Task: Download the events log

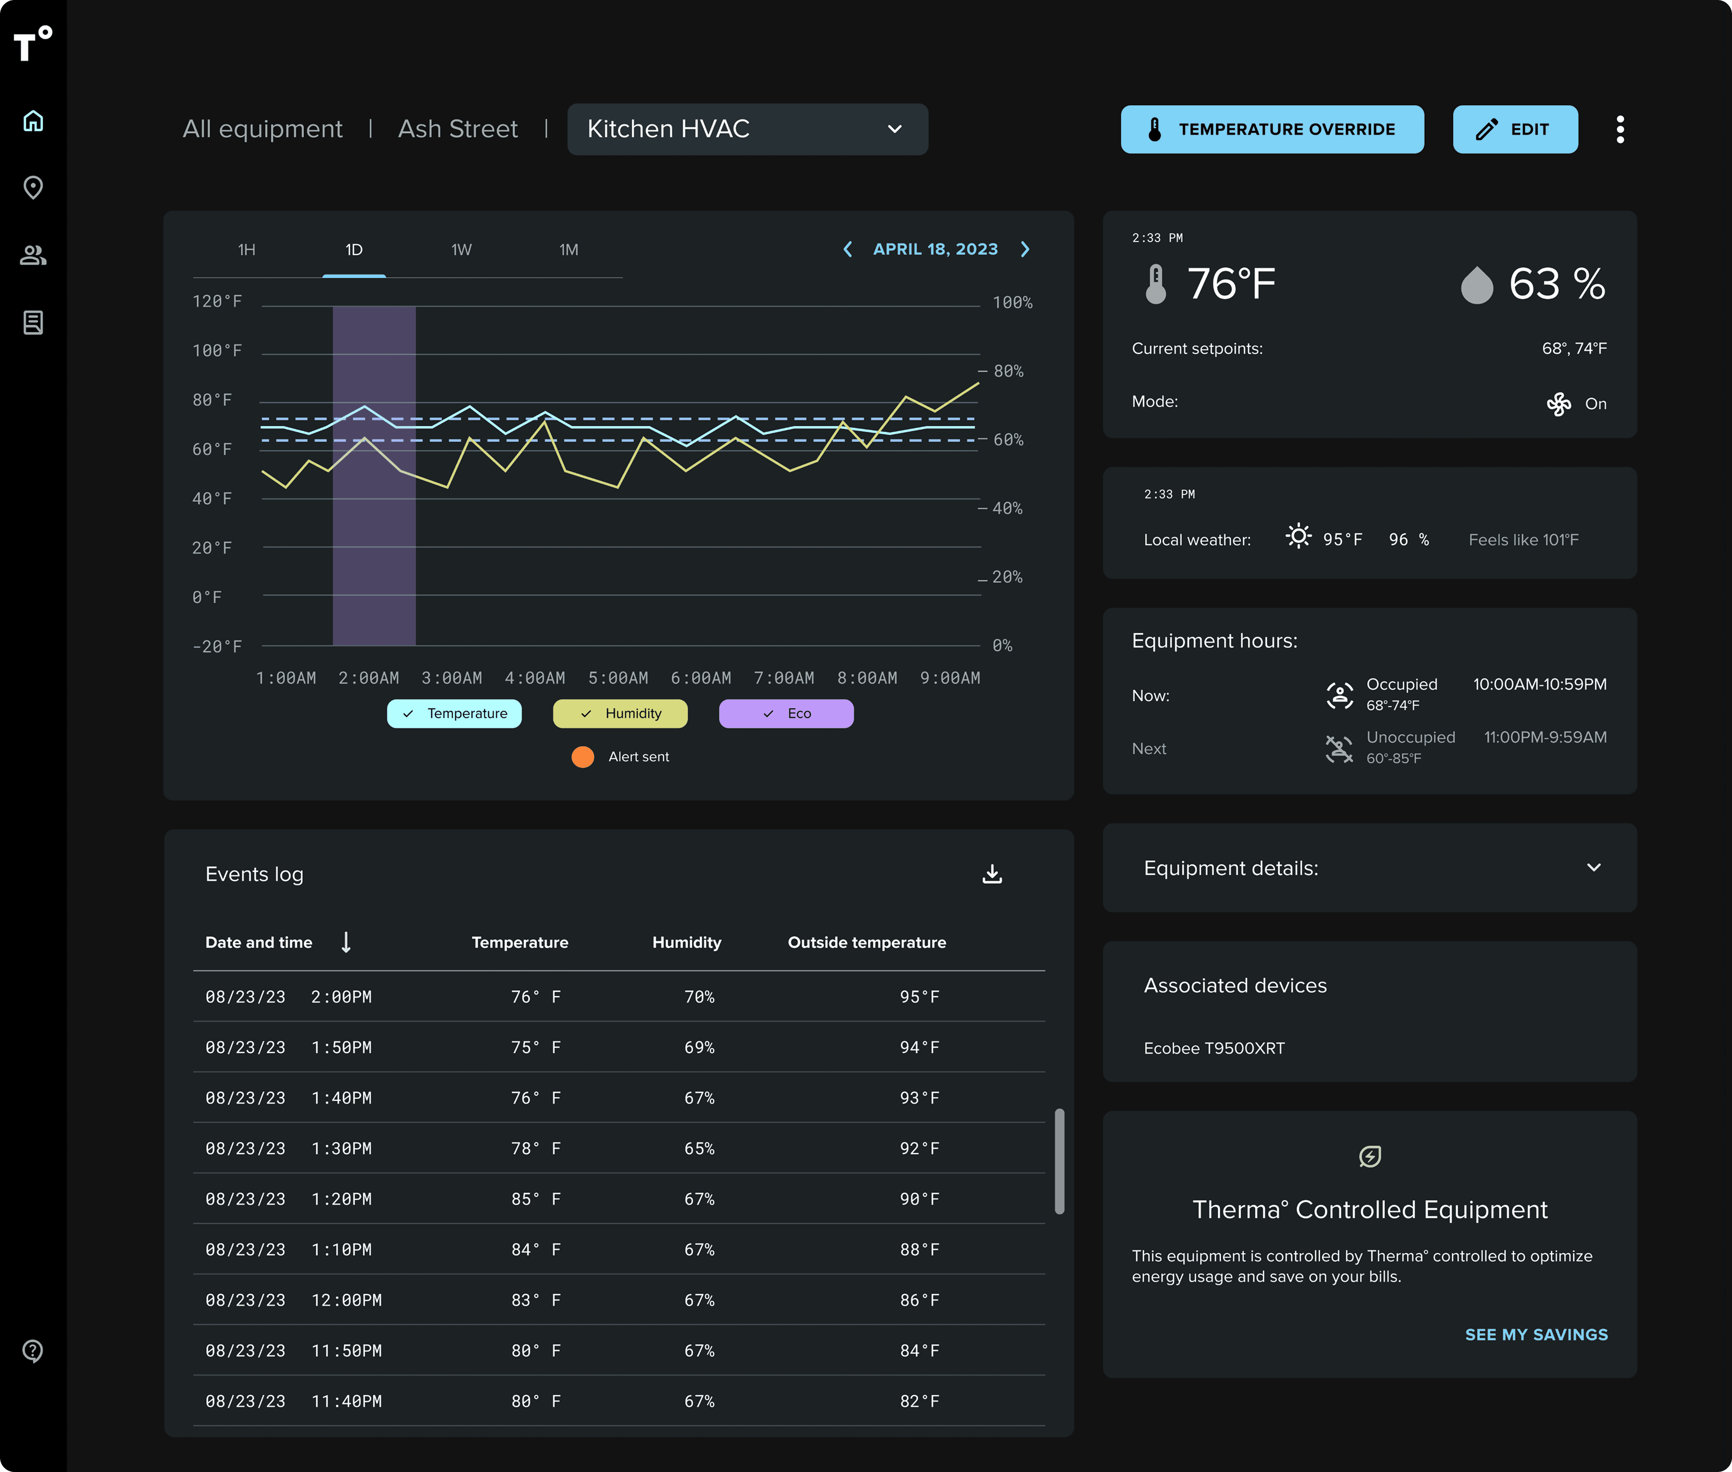Action: tap(992, 874)
